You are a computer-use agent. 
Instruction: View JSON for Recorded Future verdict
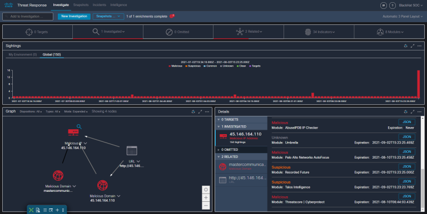(x=406, y=166)
